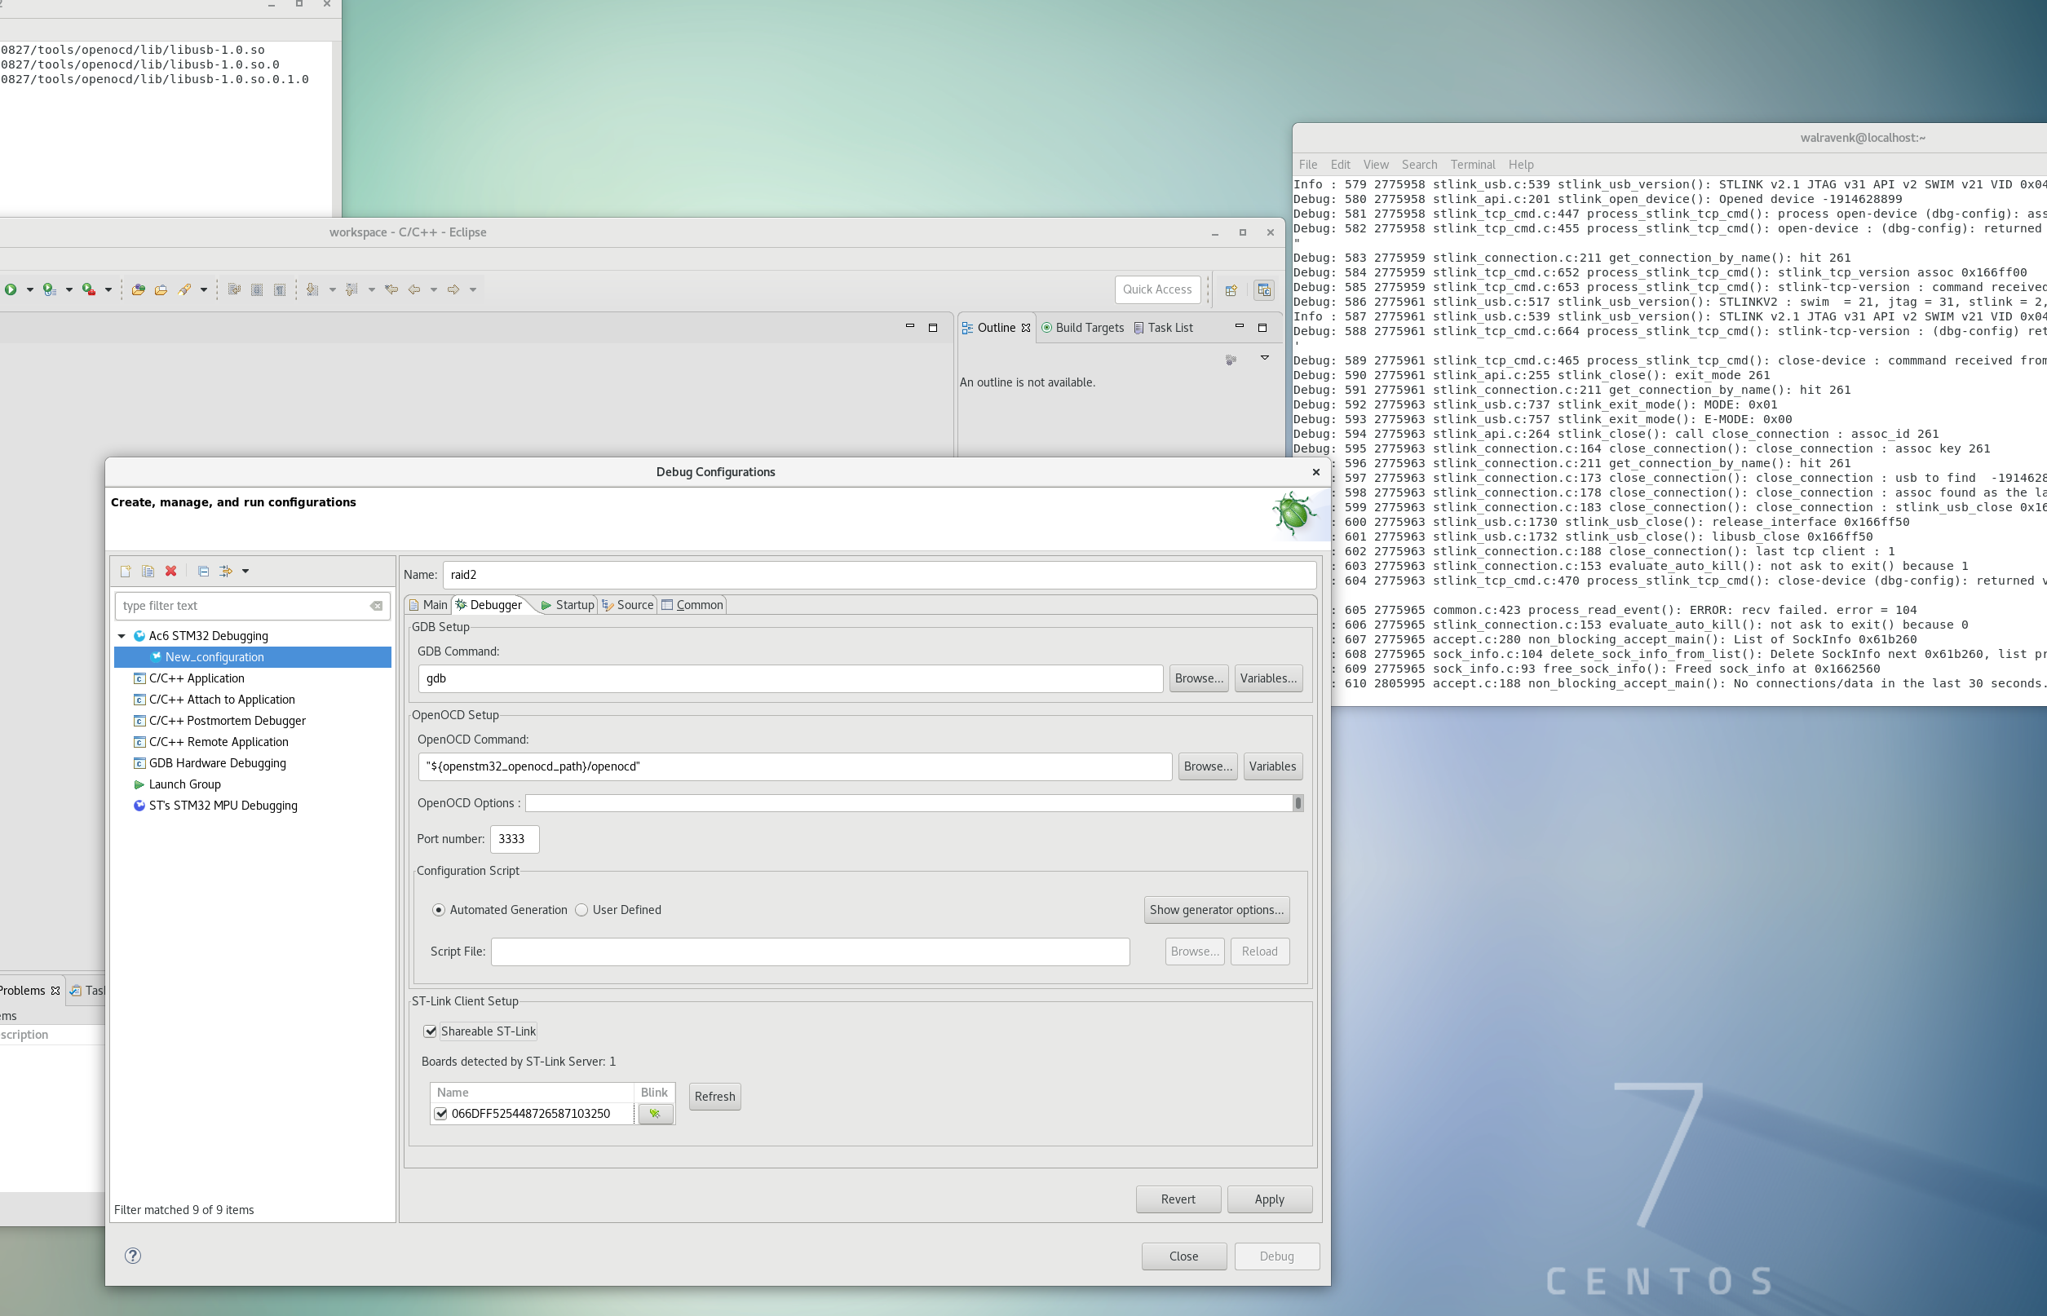2047x1316 pixels.
Task: Switch to the Startup tab
Action: tap(568, 605)
